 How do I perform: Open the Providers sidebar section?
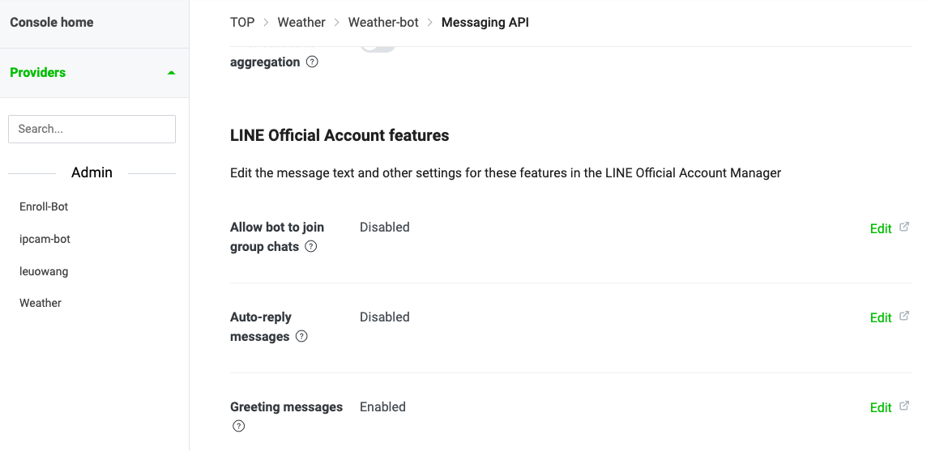pyautogui.click(x=95, y=72)
